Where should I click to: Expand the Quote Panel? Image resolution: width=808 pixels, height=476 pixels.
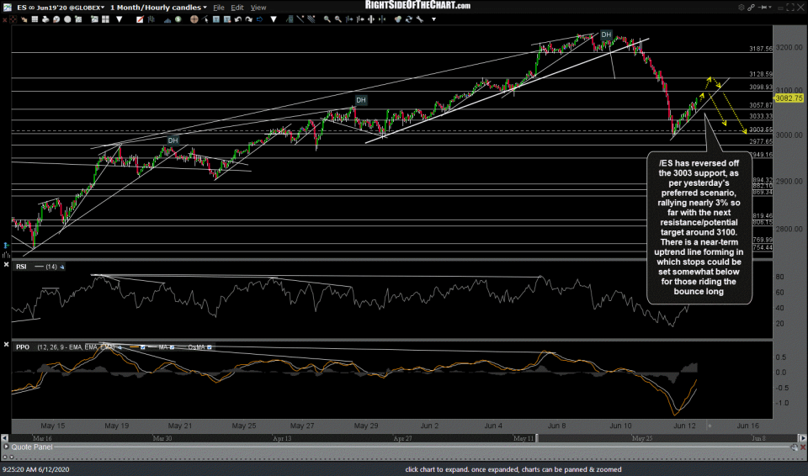(x=6, y=447)
